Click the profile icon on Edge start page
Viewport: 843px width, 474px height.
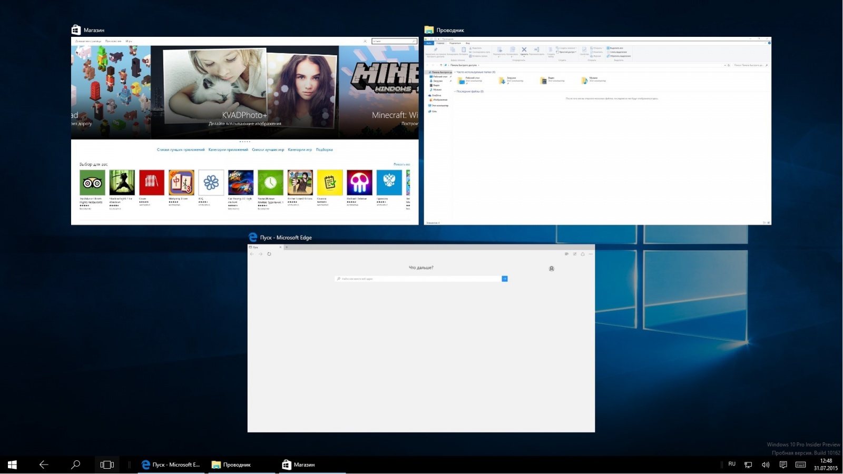552,269
